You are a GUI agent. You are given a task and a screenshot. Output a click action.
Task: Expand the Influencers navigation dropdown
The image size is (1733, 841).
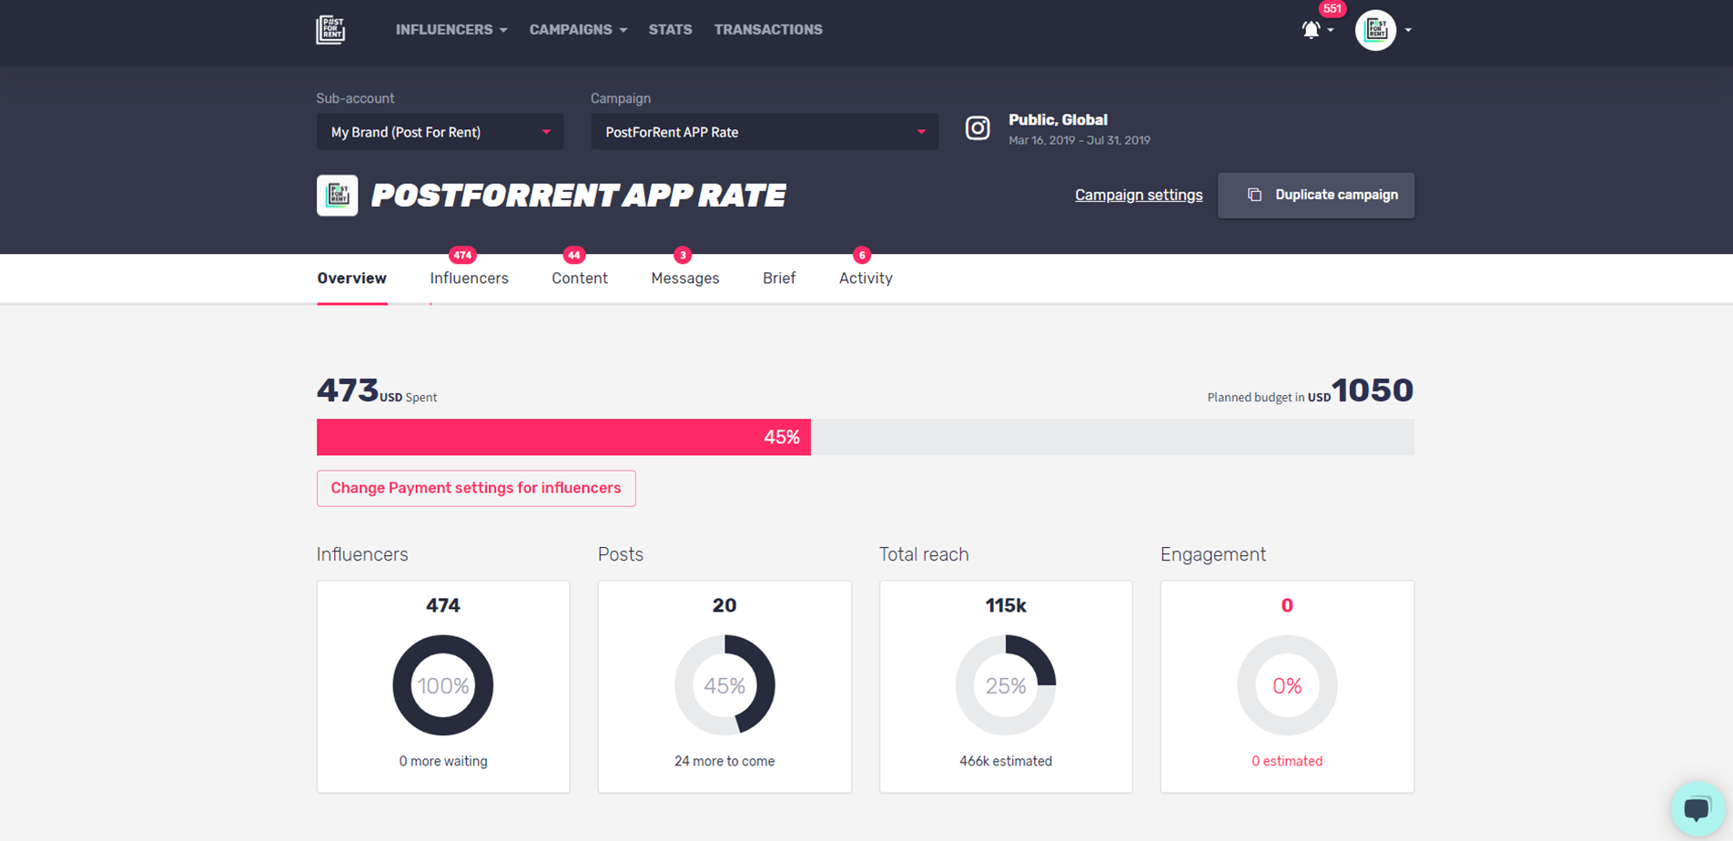451,30
